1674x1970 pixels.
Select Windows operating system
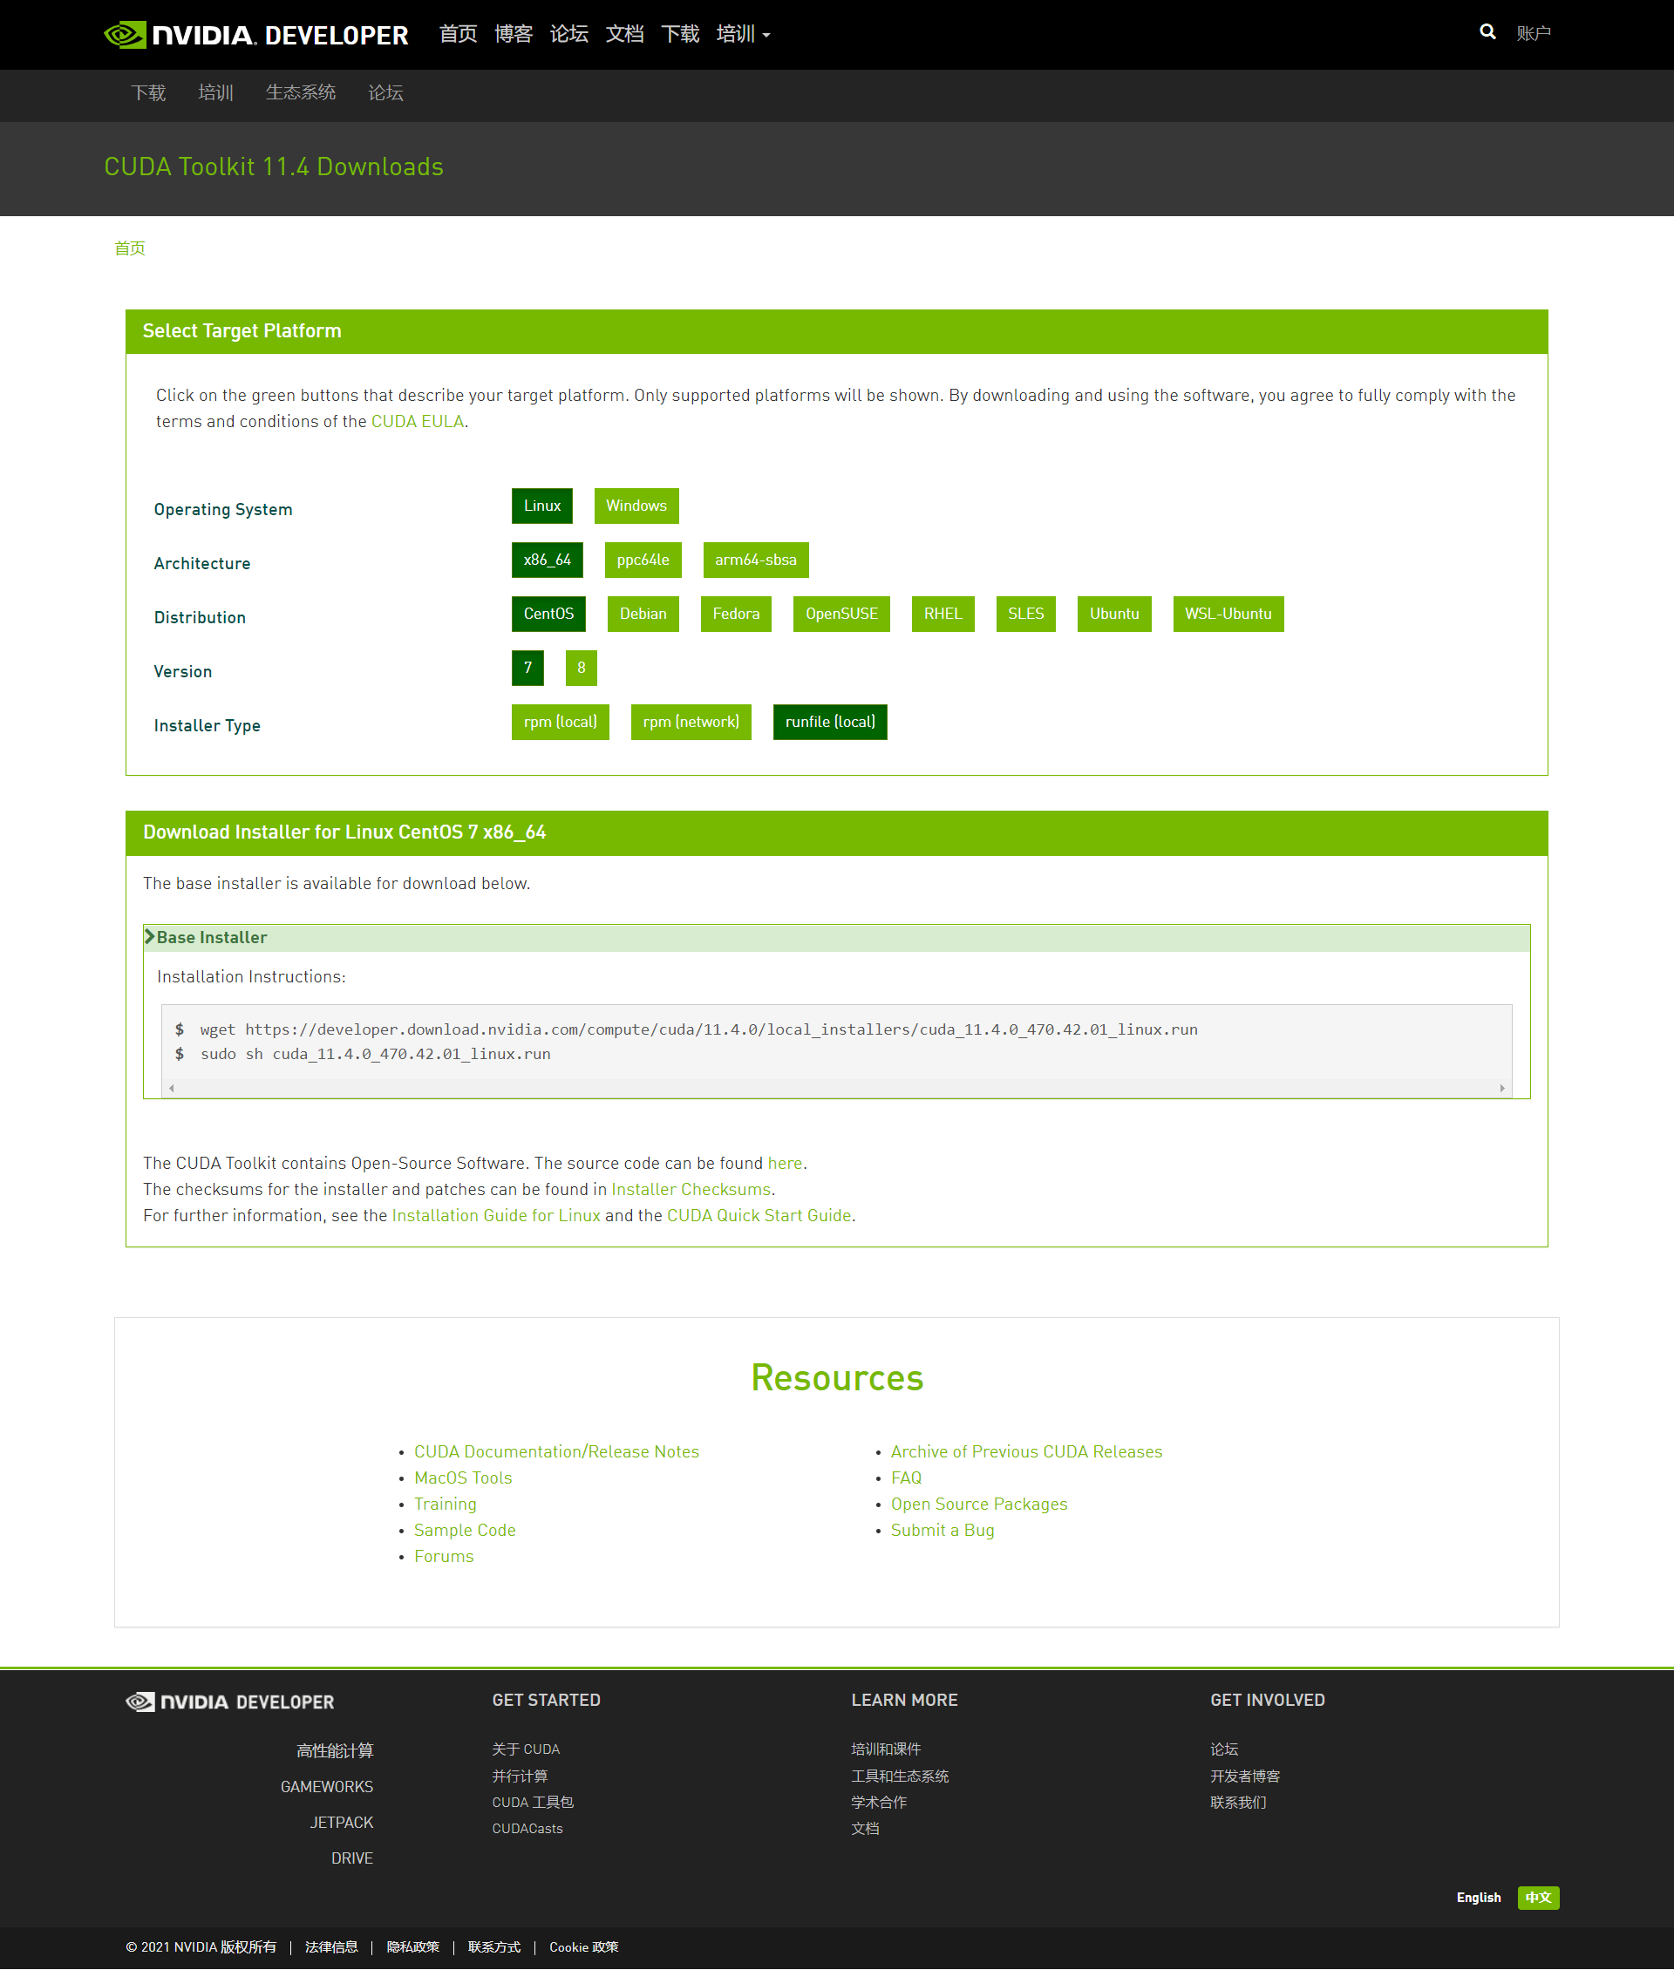click(636, 506)
